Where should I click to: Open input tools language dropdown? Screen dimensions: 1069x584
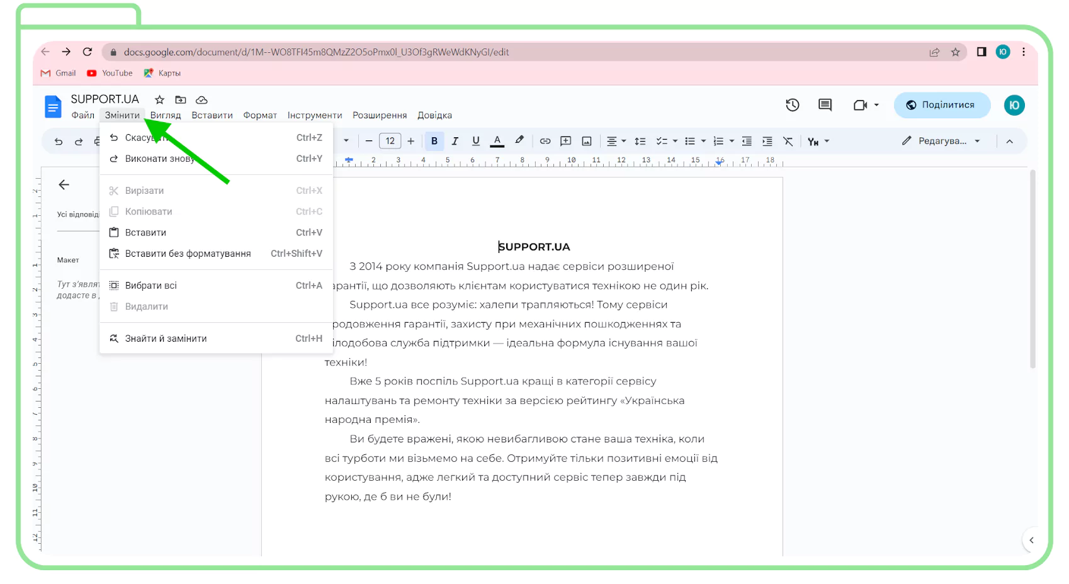[818, 142]
